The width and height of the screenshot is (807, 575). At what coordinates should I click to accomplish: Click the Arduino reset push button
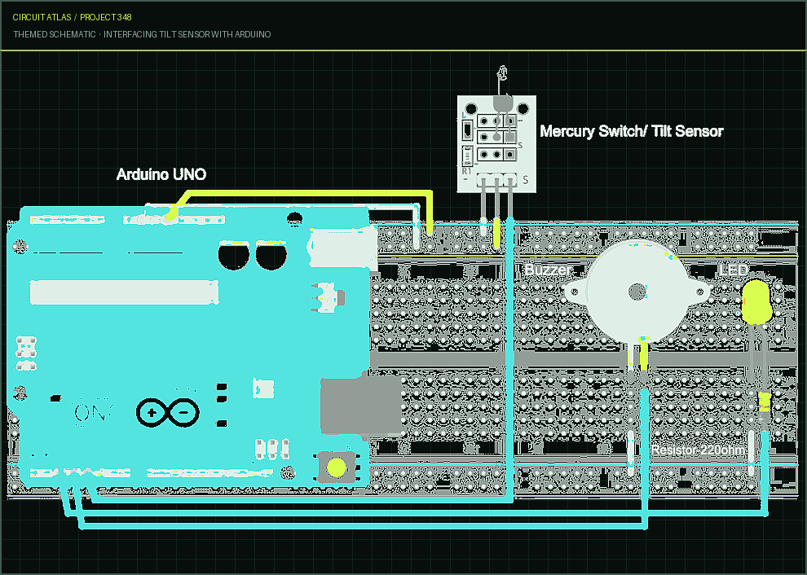tap(337, 467)
